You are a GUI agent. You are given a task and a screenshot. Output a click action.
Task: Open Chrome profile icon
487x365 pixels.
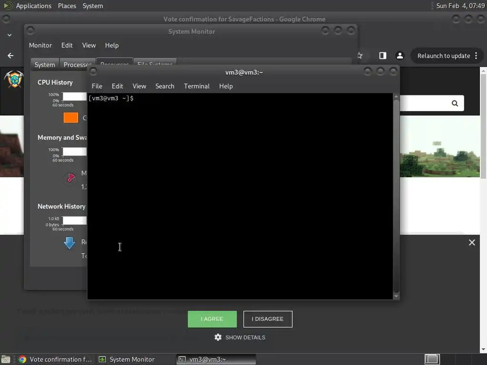pos(399,56)
